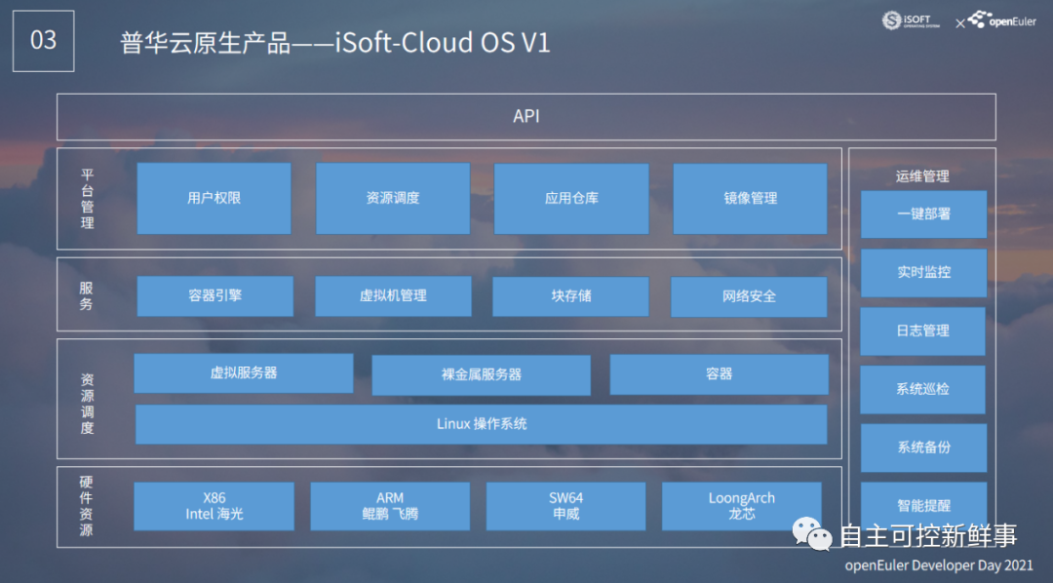The width and height of the screenshot is (1053, 583).
Task: Click the vertical 资源调度 row label
Action: click(88, 404)
